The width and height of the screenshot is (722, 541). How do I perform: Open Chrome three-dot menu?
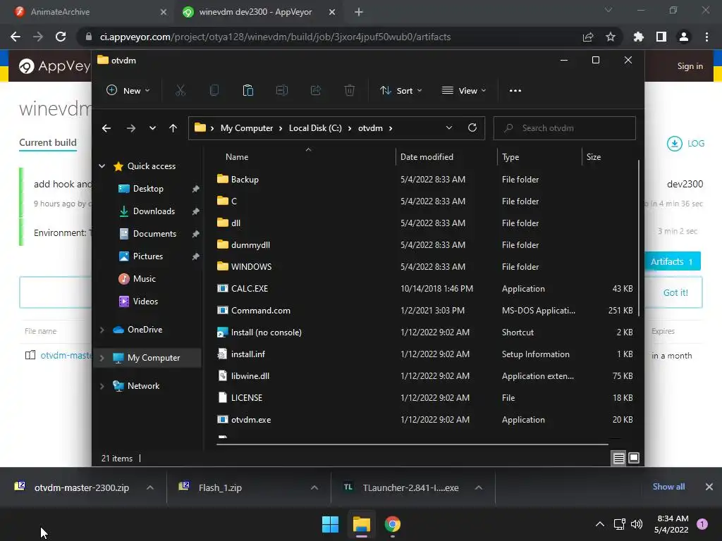pyautogui.click(x=706, y=37)
